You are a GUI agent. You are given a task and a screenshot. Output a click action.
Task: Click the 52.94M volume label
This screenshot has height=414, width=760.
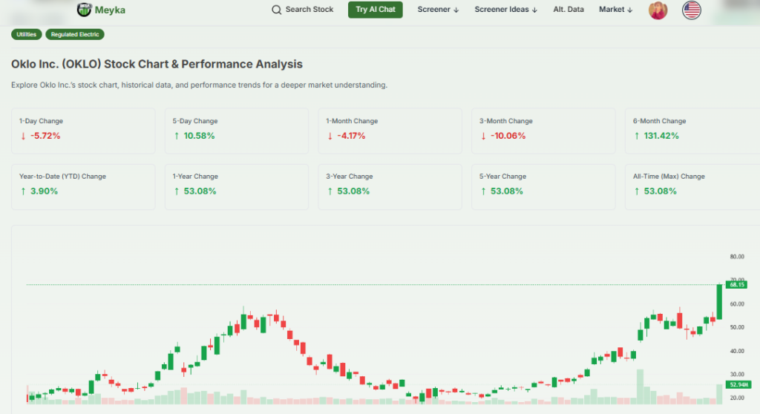tap(738, 384)
